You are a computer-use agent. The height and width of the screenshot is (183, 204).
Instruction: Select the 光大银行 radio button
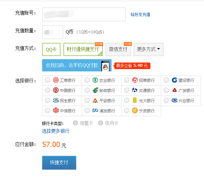127,100
